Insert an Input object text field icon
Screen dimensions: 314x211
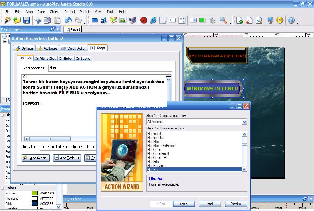pos(172,20)
